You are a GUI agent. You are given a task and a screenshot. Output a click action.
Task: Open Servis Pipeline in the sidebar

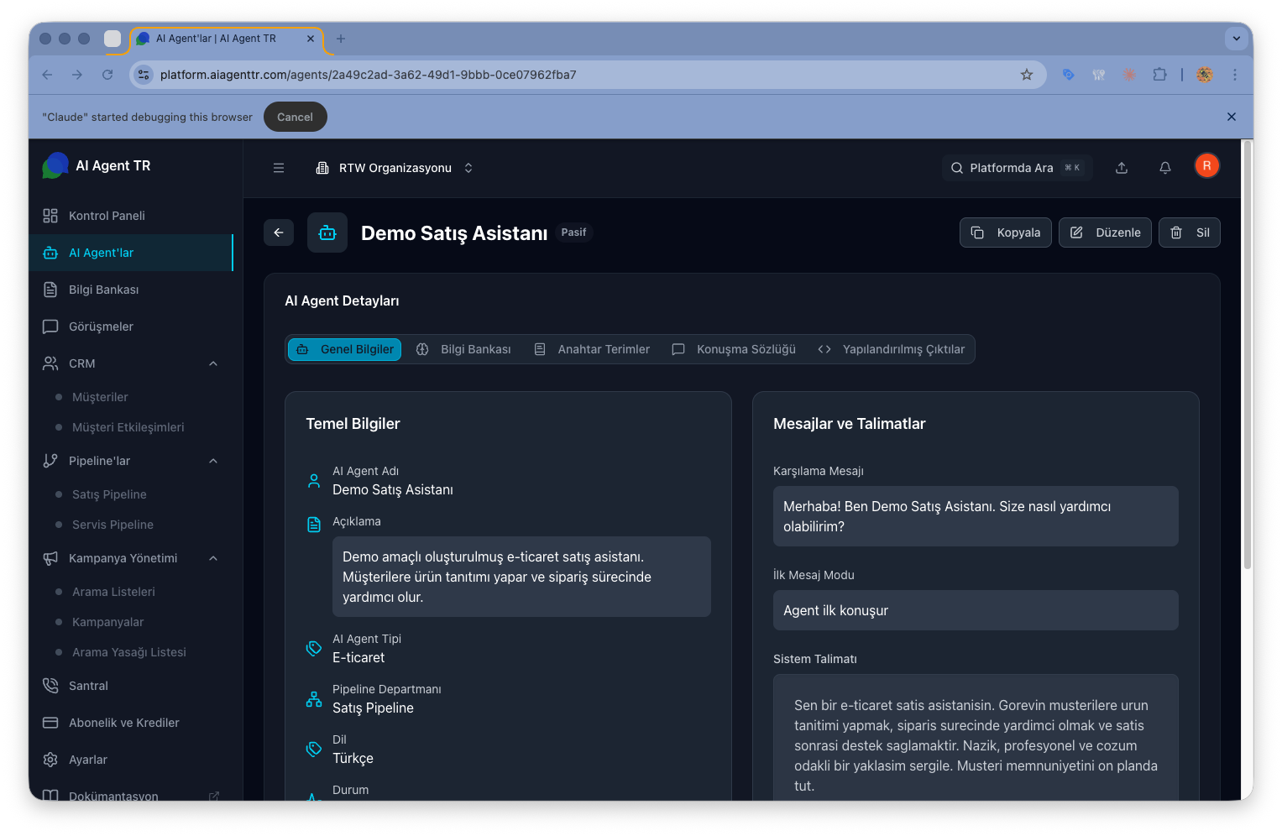click(113, 525)
